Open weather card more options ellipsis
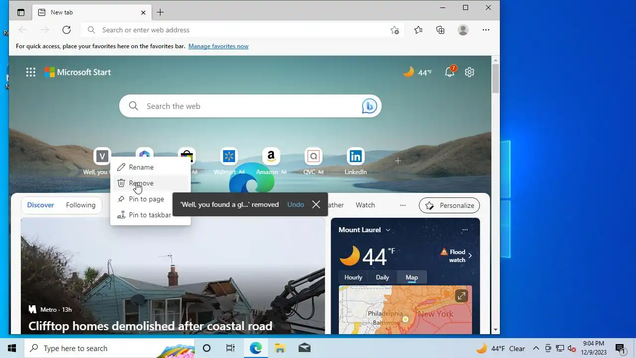Screen dimensions: 636x358 [465, 230]
